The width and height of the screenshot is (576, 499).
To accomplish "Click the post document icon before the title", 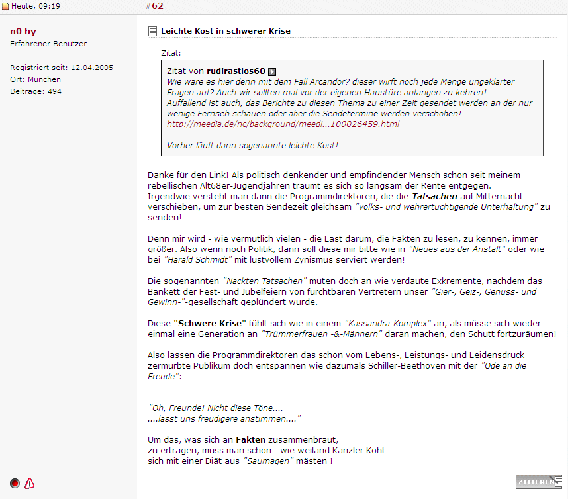I will (152, 32).
